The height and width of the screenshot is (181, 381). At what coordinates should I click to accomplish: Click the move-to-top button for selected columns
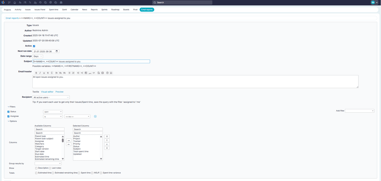pyautogui.click(x=107, y=136)
